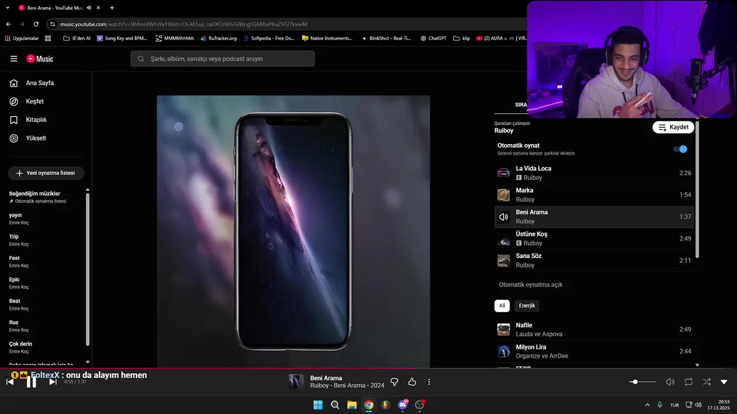Click the queue panel scrollbar

(697, 190)
